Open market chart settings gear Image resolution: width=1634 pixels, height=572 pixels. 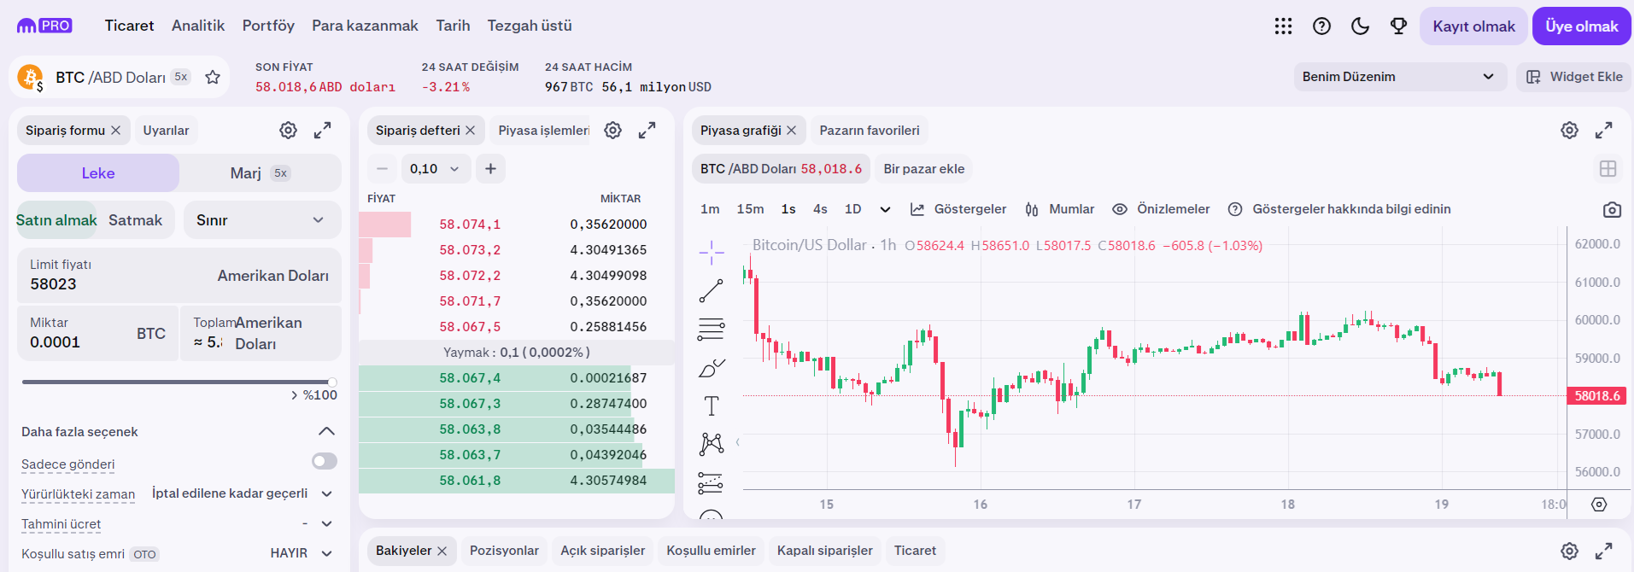[x=1569, y=131]
